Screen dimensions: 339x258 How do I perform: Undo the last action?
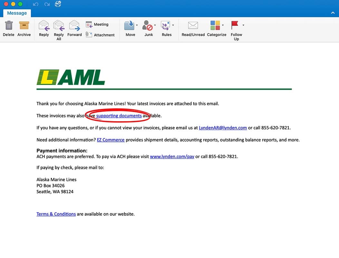[36, 4]
